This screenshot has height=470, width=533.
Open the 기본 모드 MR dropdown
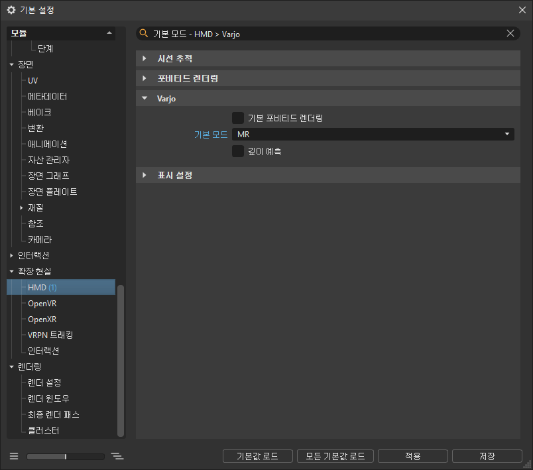pos(373,134)
